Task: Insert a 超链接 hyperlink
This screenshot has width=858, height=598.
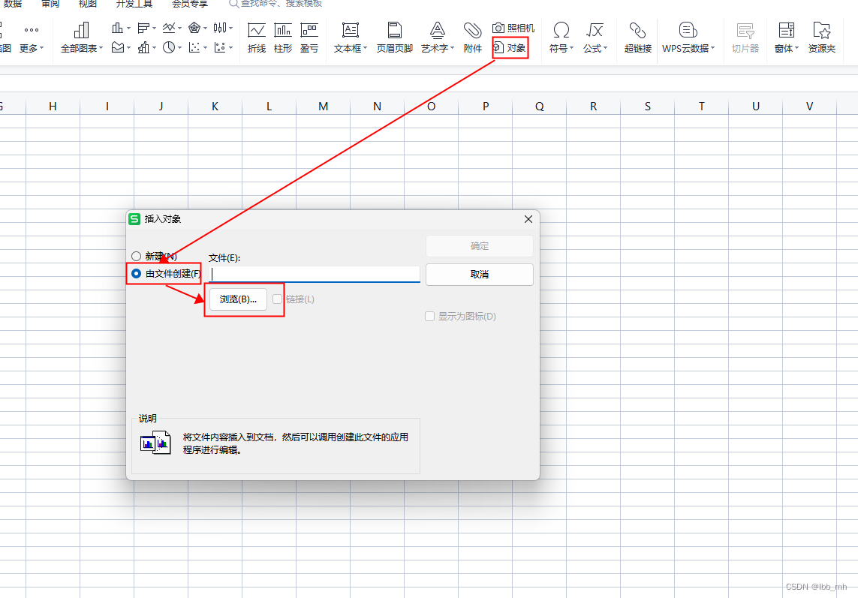Action: [x=638, y=38]
